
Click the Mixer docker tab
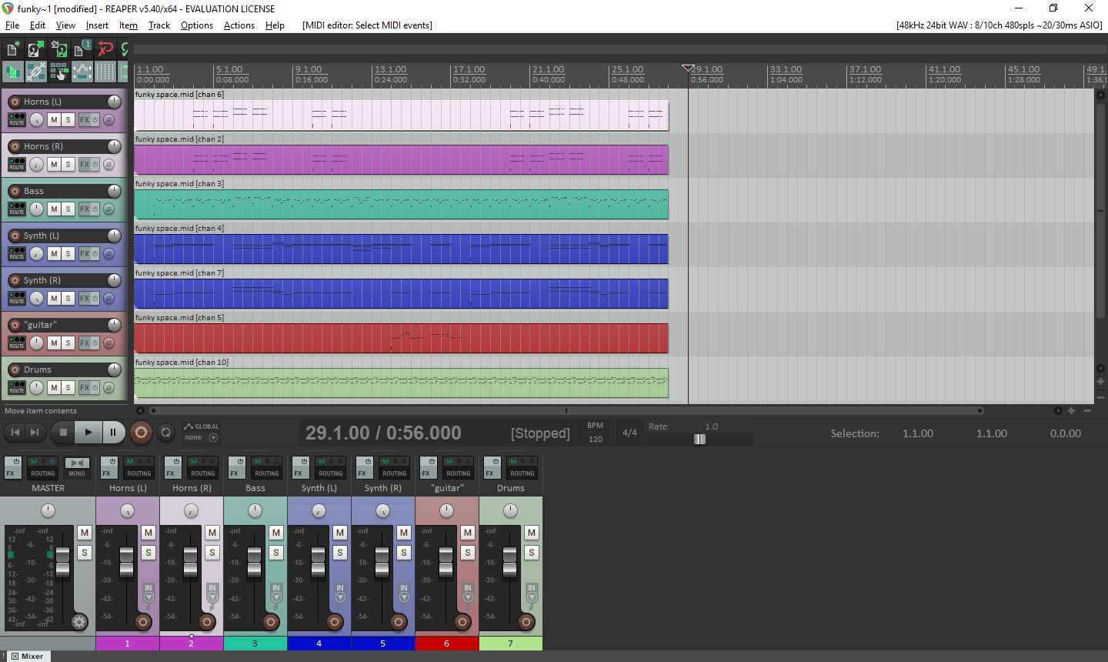27,657
